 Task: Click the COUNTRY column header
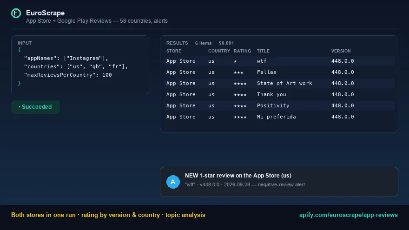pos(219,51)
